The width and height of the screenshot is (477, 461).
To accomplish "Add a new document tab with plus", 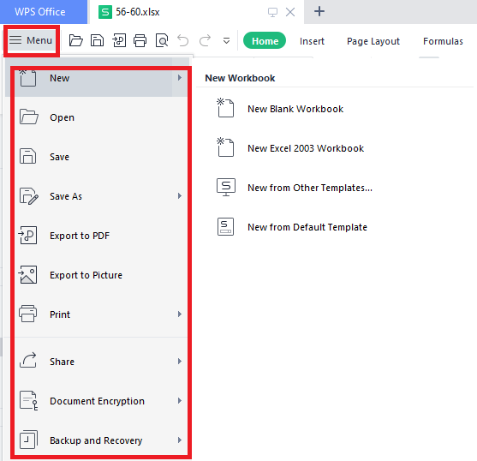I will tap(319, 11).
